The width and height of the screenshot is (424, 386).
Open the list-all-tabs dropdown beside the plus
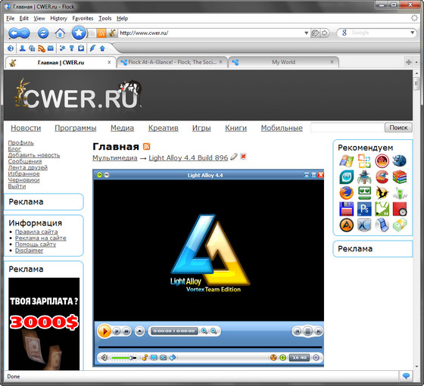coord(416,62)
